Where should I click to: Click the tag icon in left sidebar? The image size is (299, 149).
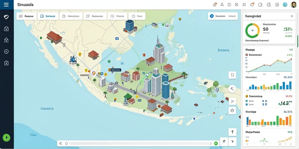[6, 17]
